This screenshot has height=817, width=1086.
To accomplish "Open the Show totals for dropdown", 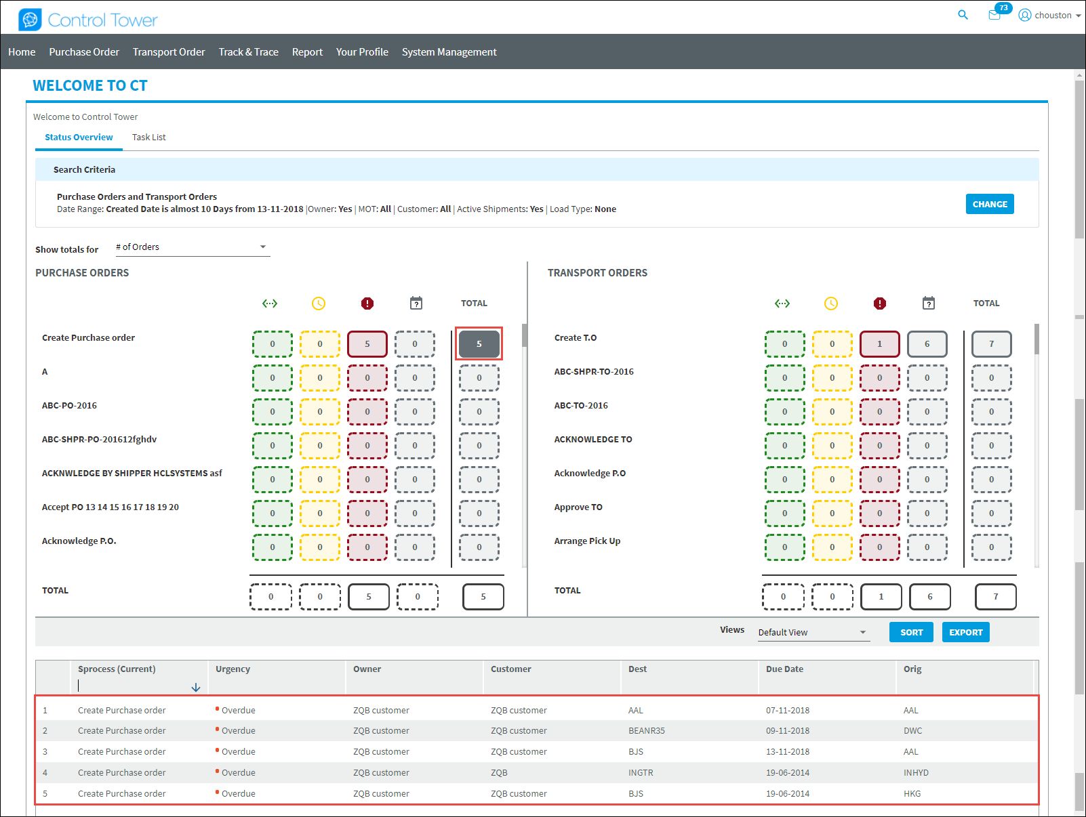I will (x=193, y=247).
